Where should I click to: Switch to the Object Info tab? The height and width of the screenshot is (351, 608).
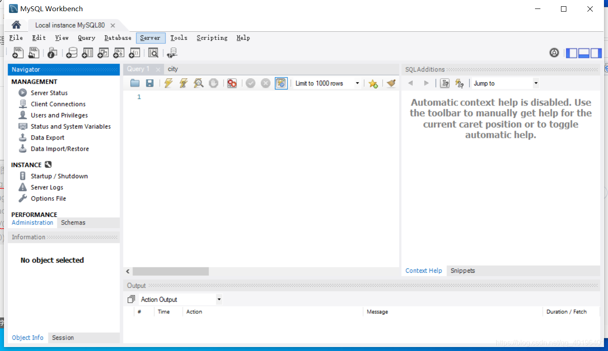tap(28, 338)
